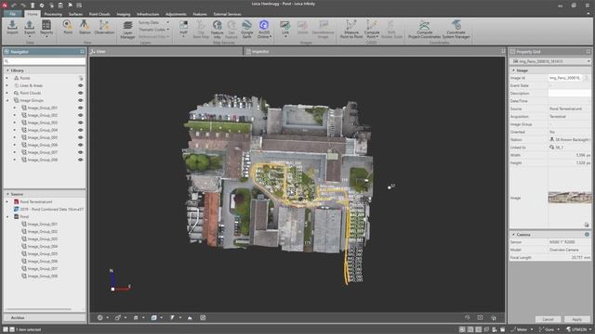Hide Image_Group_008 in Library

coord(81,160)
